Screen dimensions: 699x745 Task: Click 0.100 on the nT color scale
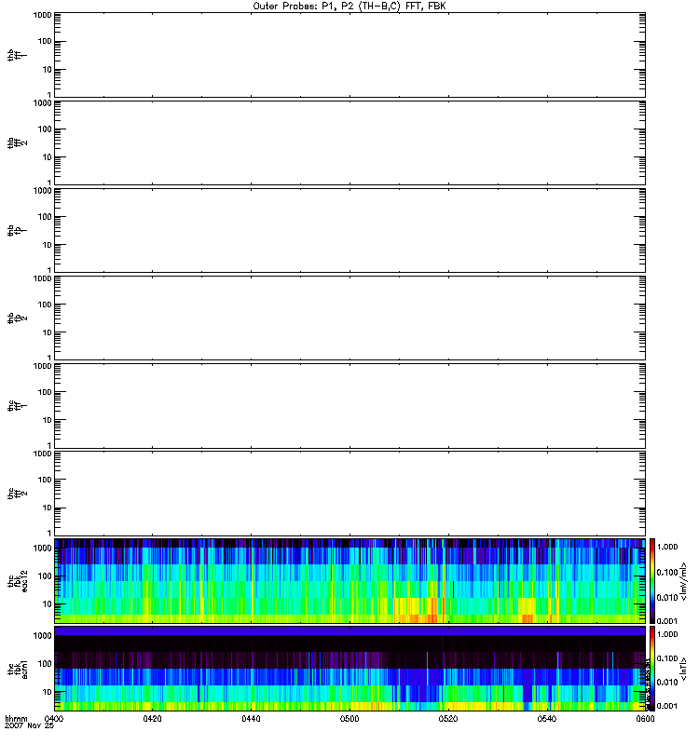(667, 658)
